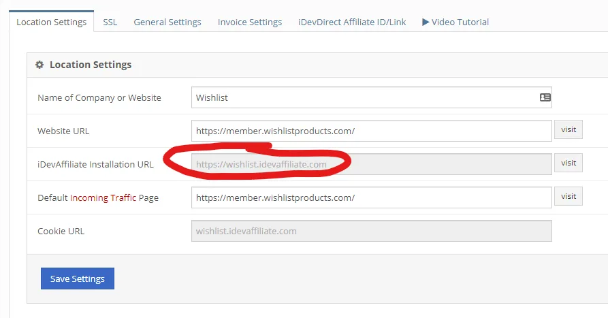Screen dimensions: 608x318
Task: Focus the Name of Company or Website field
Action: tap(364, 97)
